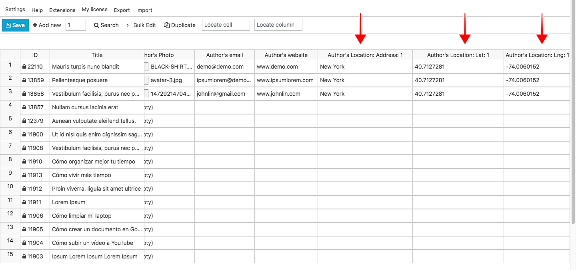
Task: Click photo thumbnail for avatar-3.jpg
Action: 146,80
